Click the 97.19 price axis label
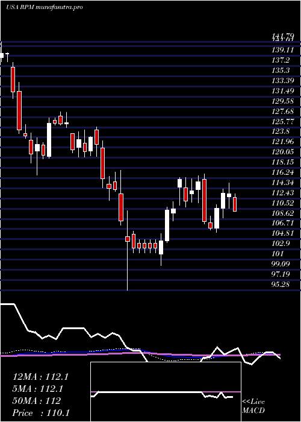Viewport: 301px width, 422px height. [281, 274]
